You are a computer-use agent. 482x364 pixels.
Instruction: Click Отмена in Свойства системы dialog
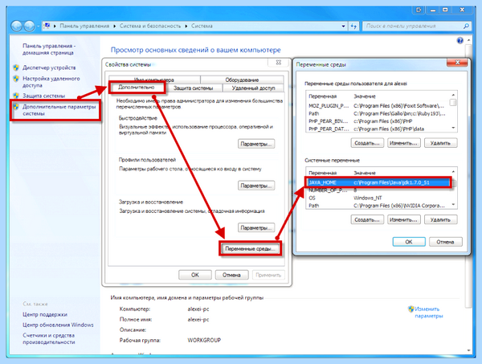[x=231, y=275]
